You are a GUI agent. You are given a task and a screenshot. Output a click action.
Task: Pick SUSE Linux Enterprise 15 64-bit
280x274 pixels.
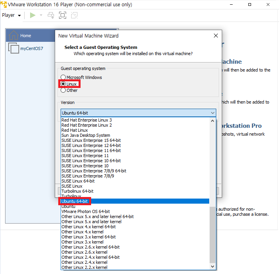(x=135, y=140)
